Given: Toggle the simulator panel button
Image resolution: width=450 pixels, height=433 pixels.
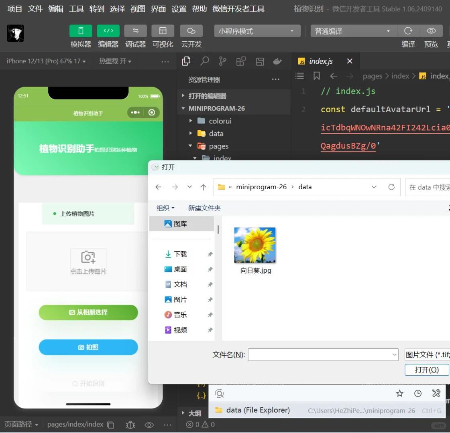Looking at the screenshot, I should [81, 31].
